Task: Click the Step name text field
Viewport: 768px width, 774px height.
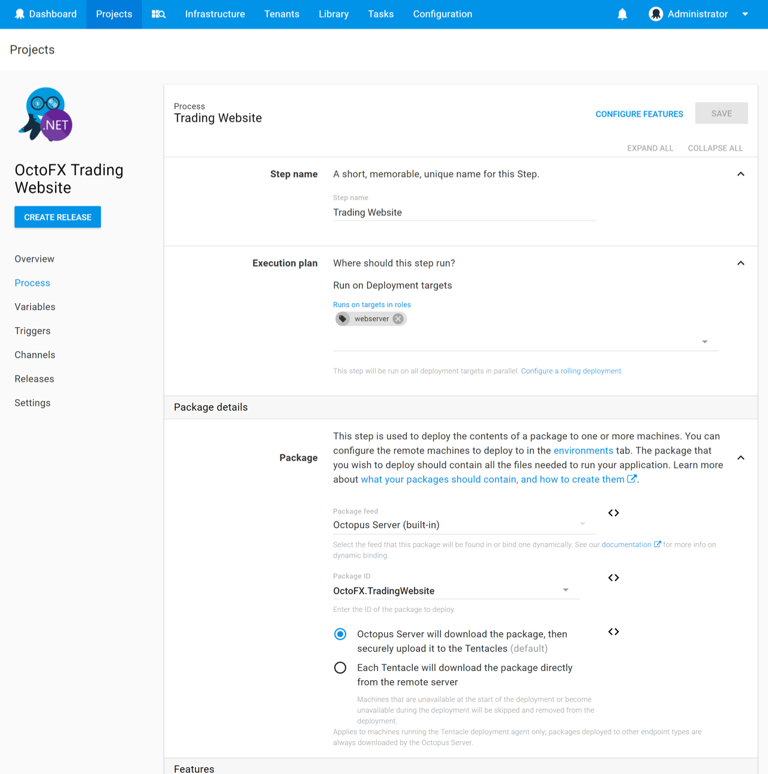Action: click(464, 212)
